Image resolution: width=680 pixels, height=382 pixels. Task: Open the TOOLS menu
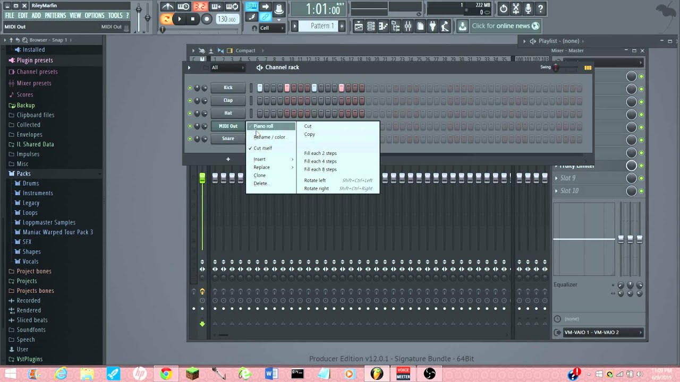pos(115,15)
